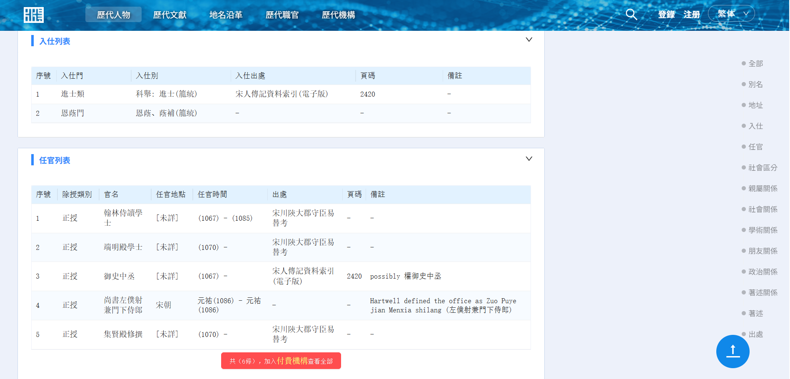
Task: Select 別名 in the side navigation
Action: [x=755, y=85]
